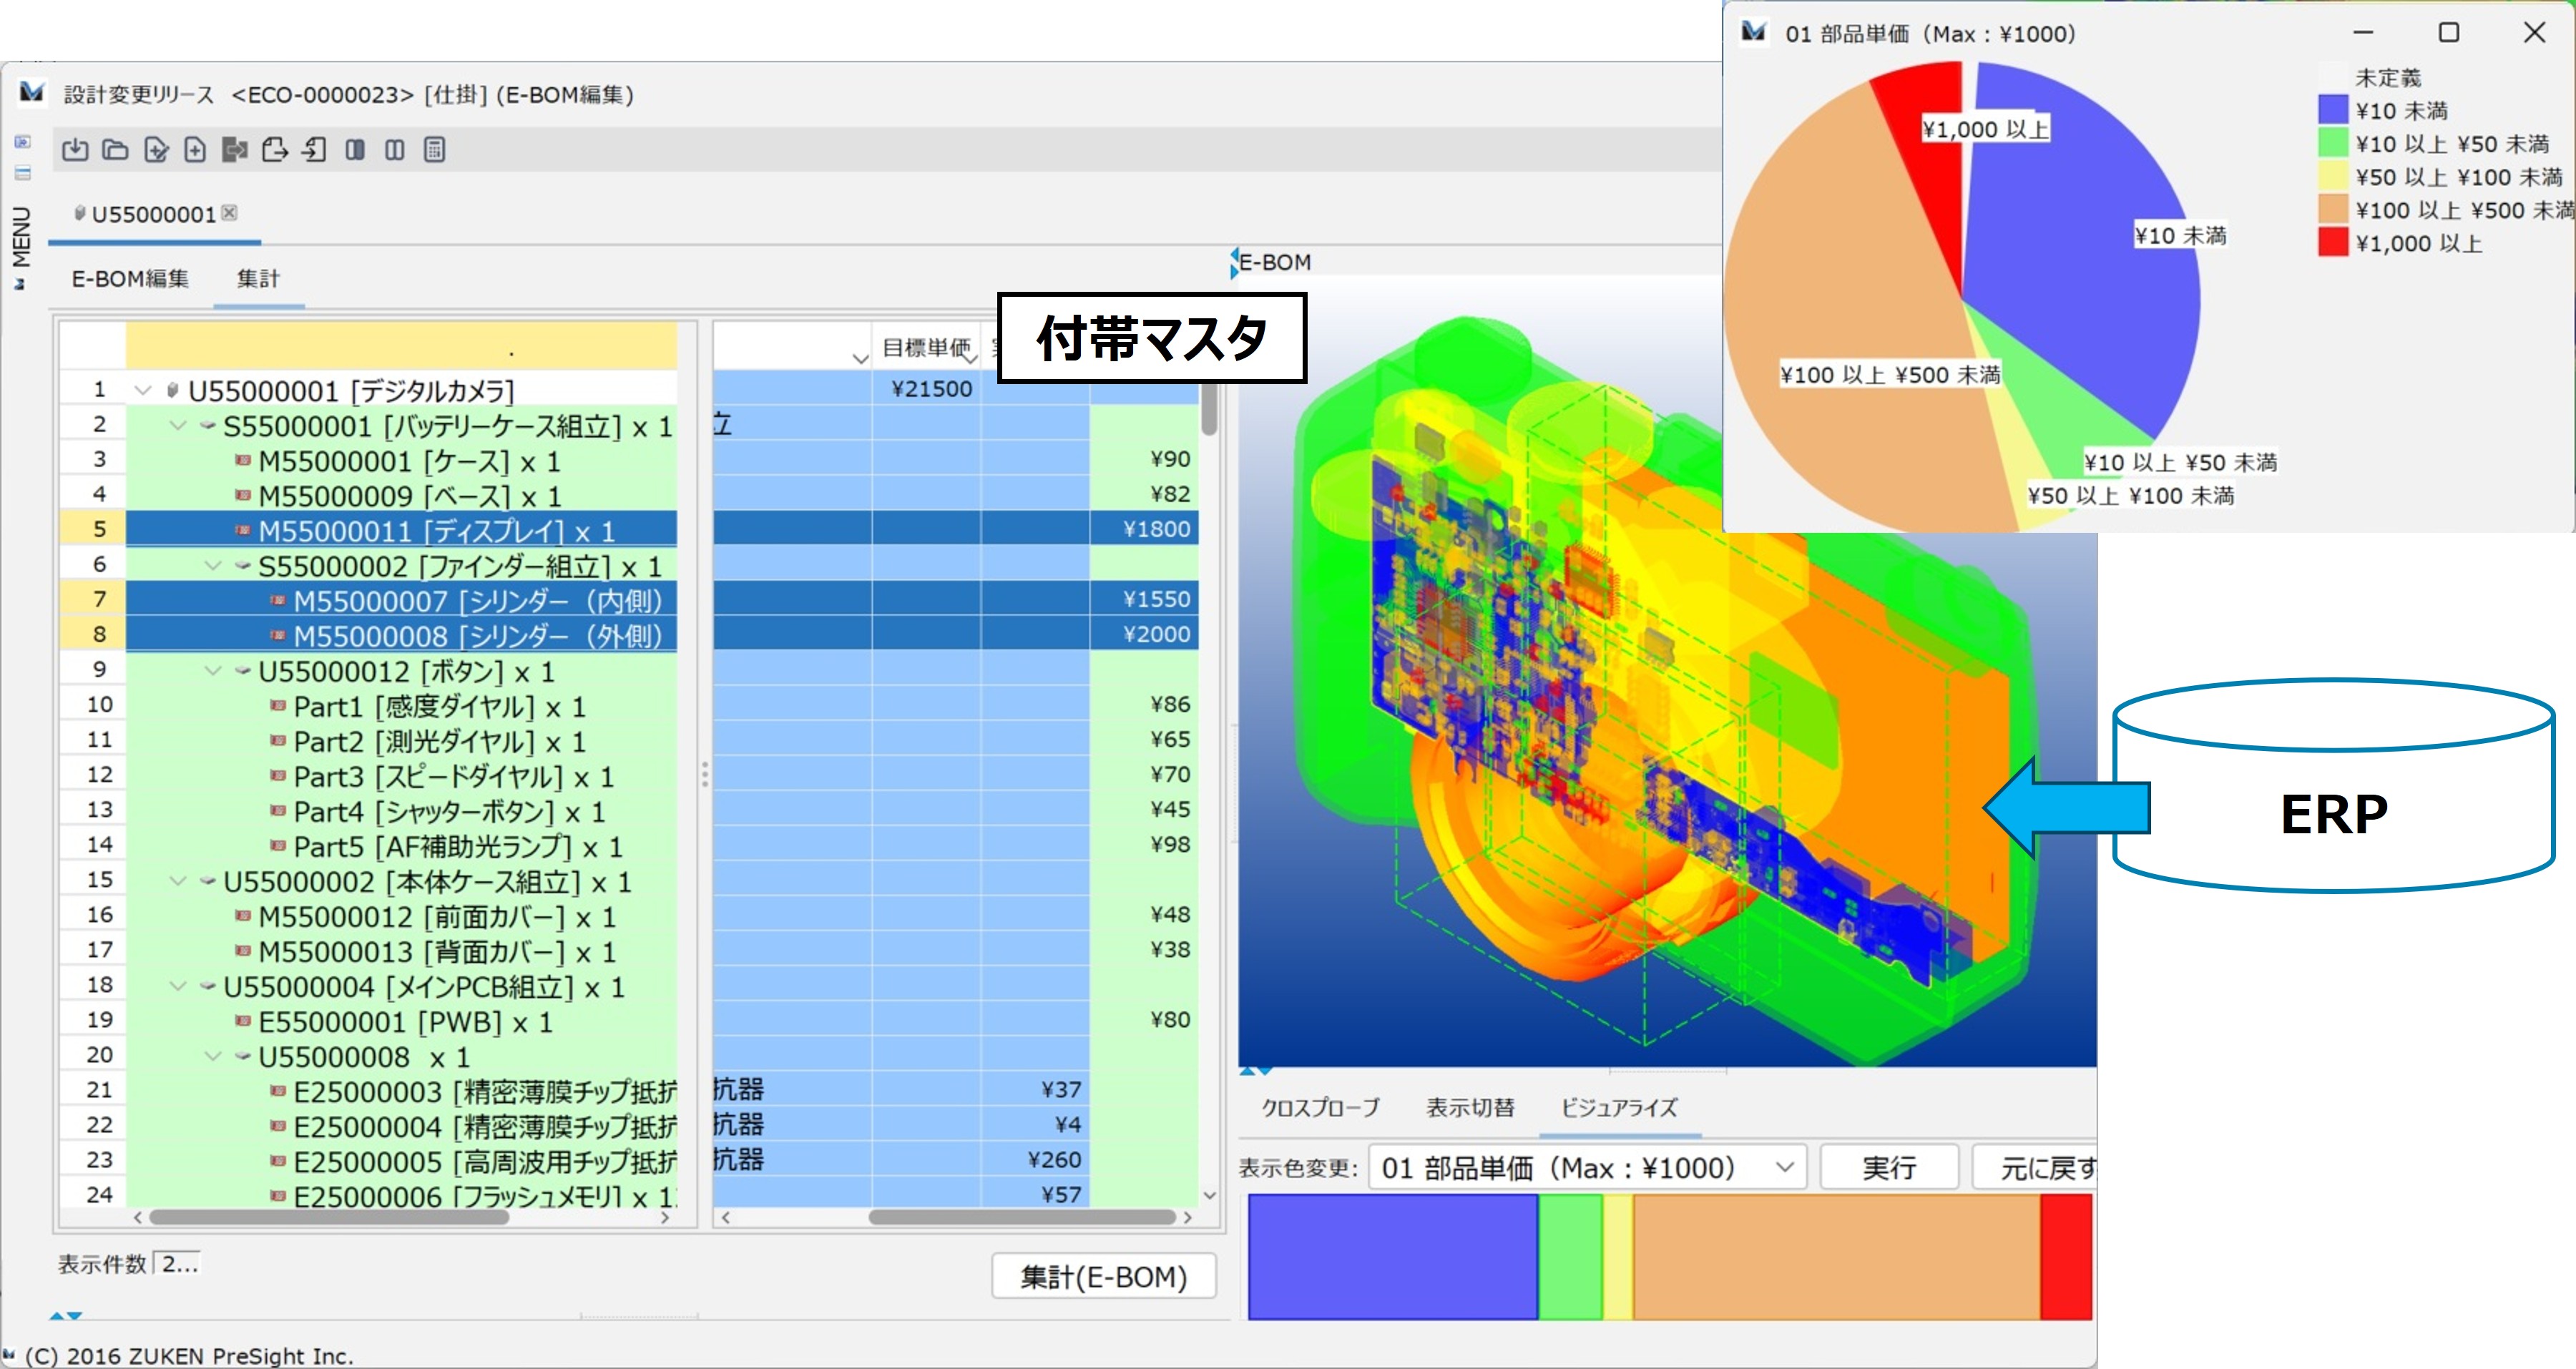Collapse the U55000001 [デジタルカメラ] root node
The image size is (2576, 1369).
click(143, 390)
